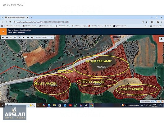
Task: Open the EBA Ders bookmark
Action: point(46,26)
